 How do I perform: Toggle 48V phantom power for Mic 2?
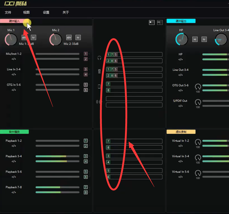tap(69, 37)
